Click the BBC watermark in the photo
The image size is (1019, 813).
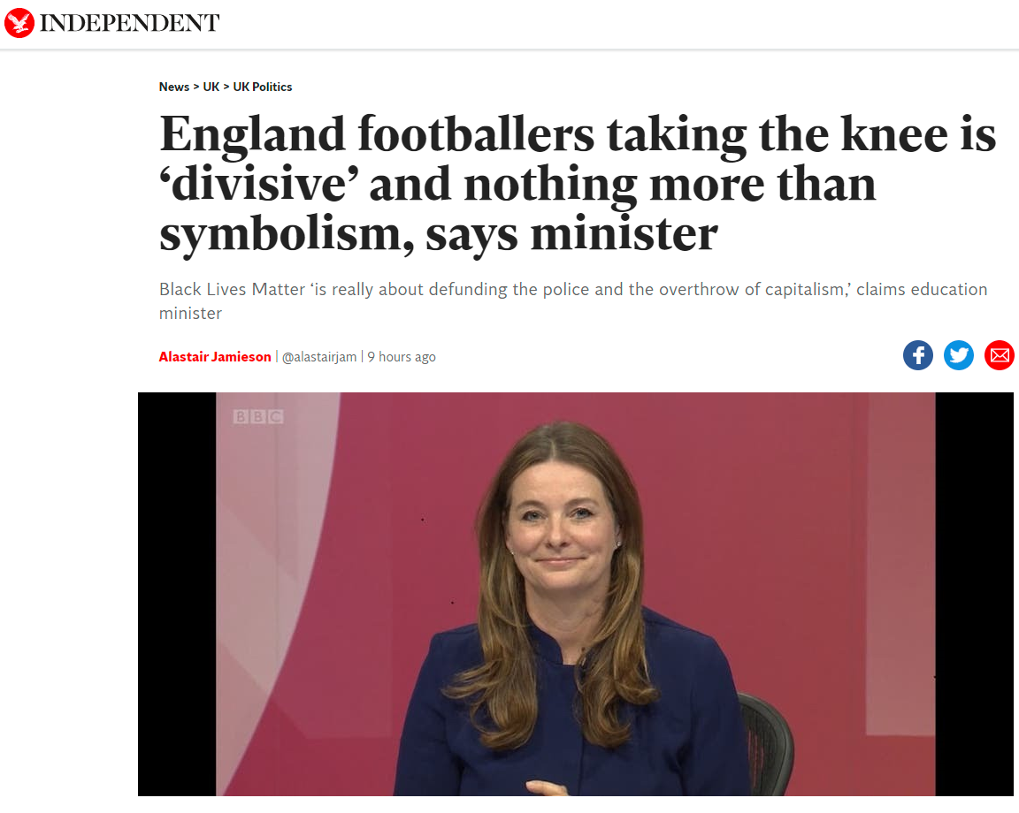pos(257,416)
